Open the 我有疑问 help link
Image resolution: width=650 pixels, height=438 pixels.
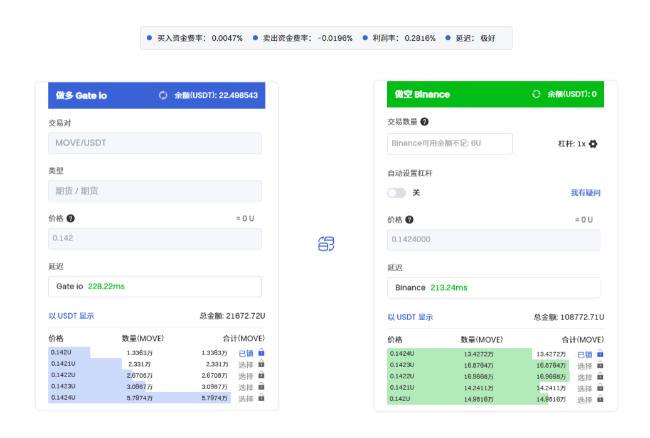point(585,193)
